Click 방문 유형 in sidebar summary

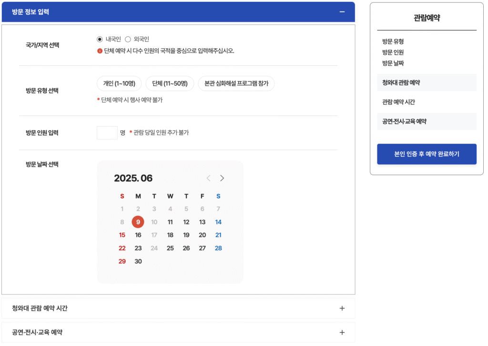[x=393, y=42]
